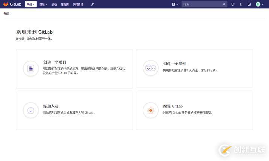269x161 pixels.
Task: Open 里程碑 from the top navigation
Action: tap(65, 4)
